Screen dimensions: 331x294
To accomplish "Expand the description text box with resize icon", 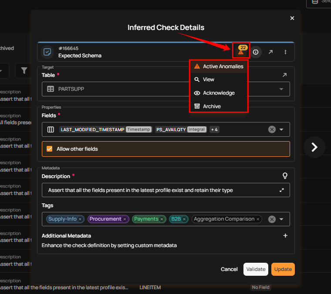I will (x=282, y=190).
